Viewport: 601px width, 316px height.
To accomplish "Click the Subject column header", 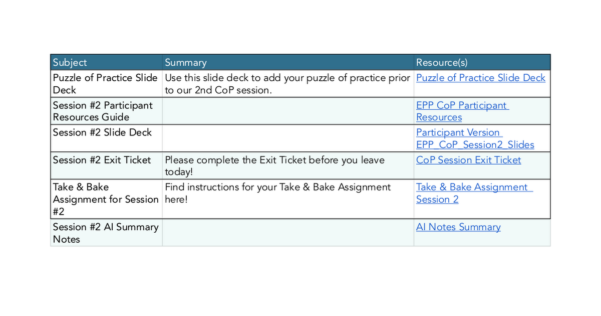I will point(70,62).
